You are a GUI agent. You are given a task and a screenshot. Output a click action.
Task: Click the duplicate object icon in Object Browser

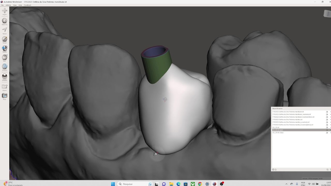327,170
